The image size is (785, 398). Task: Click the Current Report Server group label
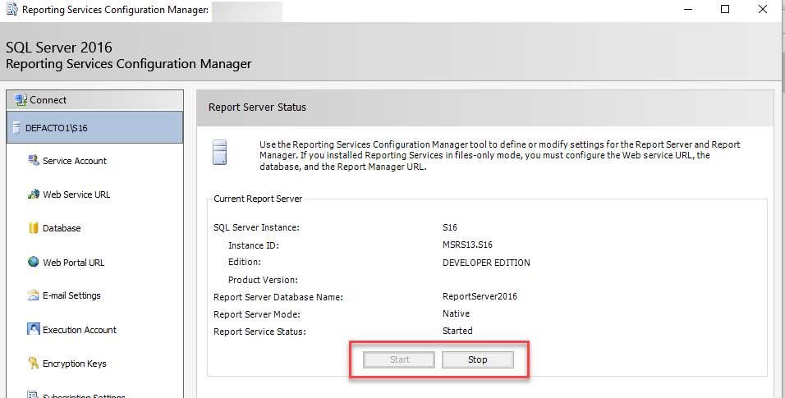point(258,199)
